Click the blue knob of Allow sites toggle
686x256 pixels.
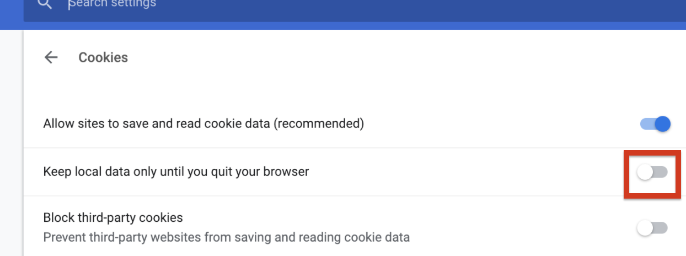pyautogui.click(x=662, y=124)
